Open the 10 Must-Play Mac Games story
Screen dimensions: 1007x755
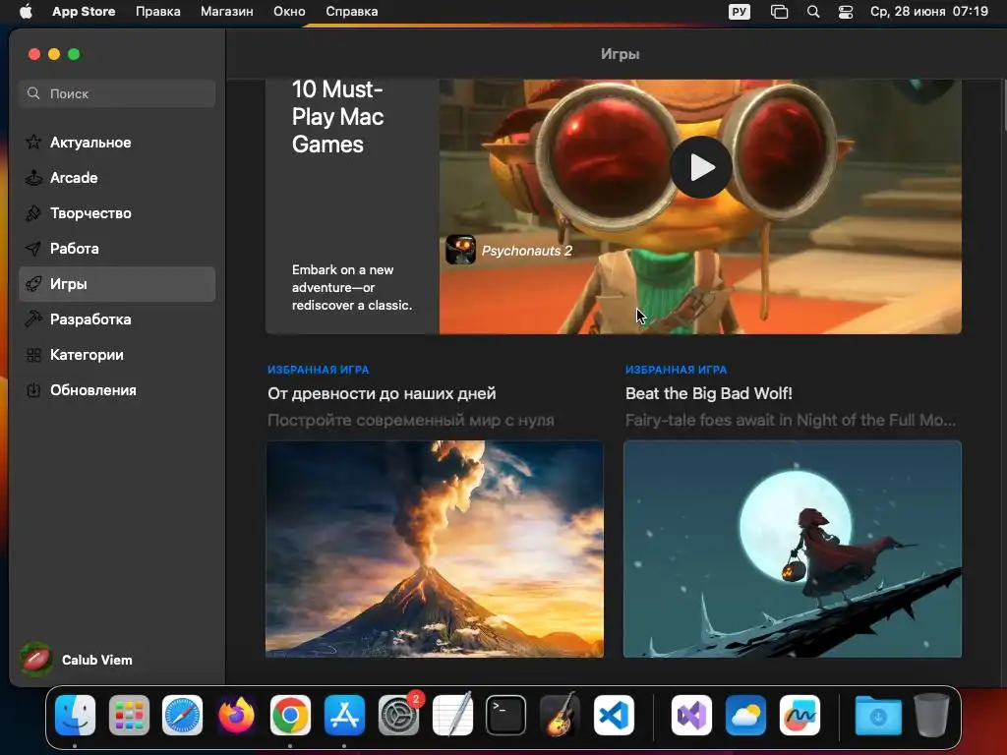pyautogui.click(x=338, y=117)
